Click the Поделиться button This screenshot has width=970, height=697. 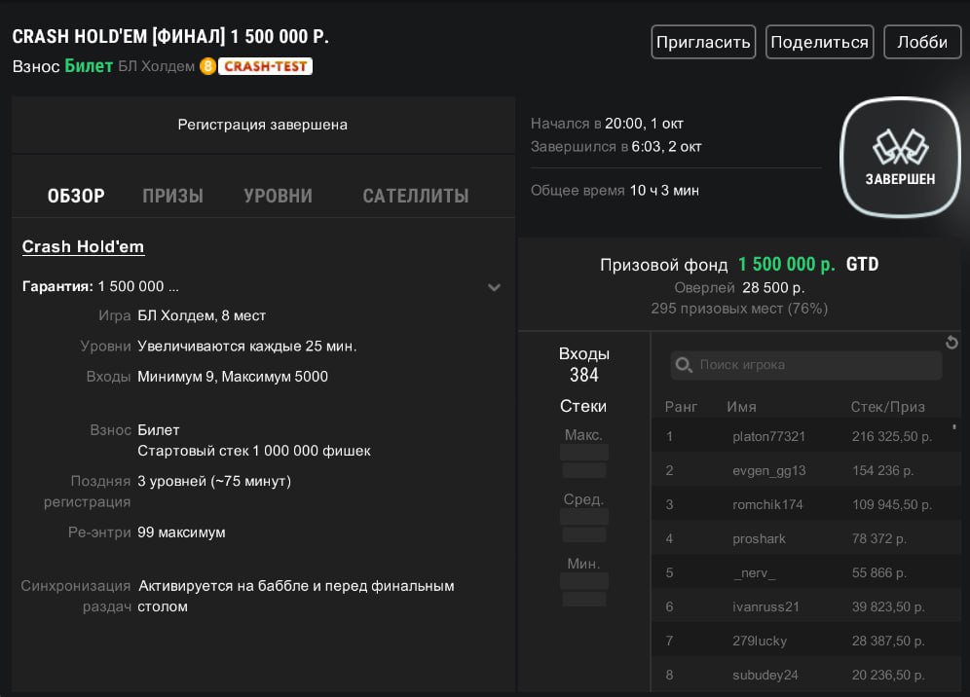817,42
